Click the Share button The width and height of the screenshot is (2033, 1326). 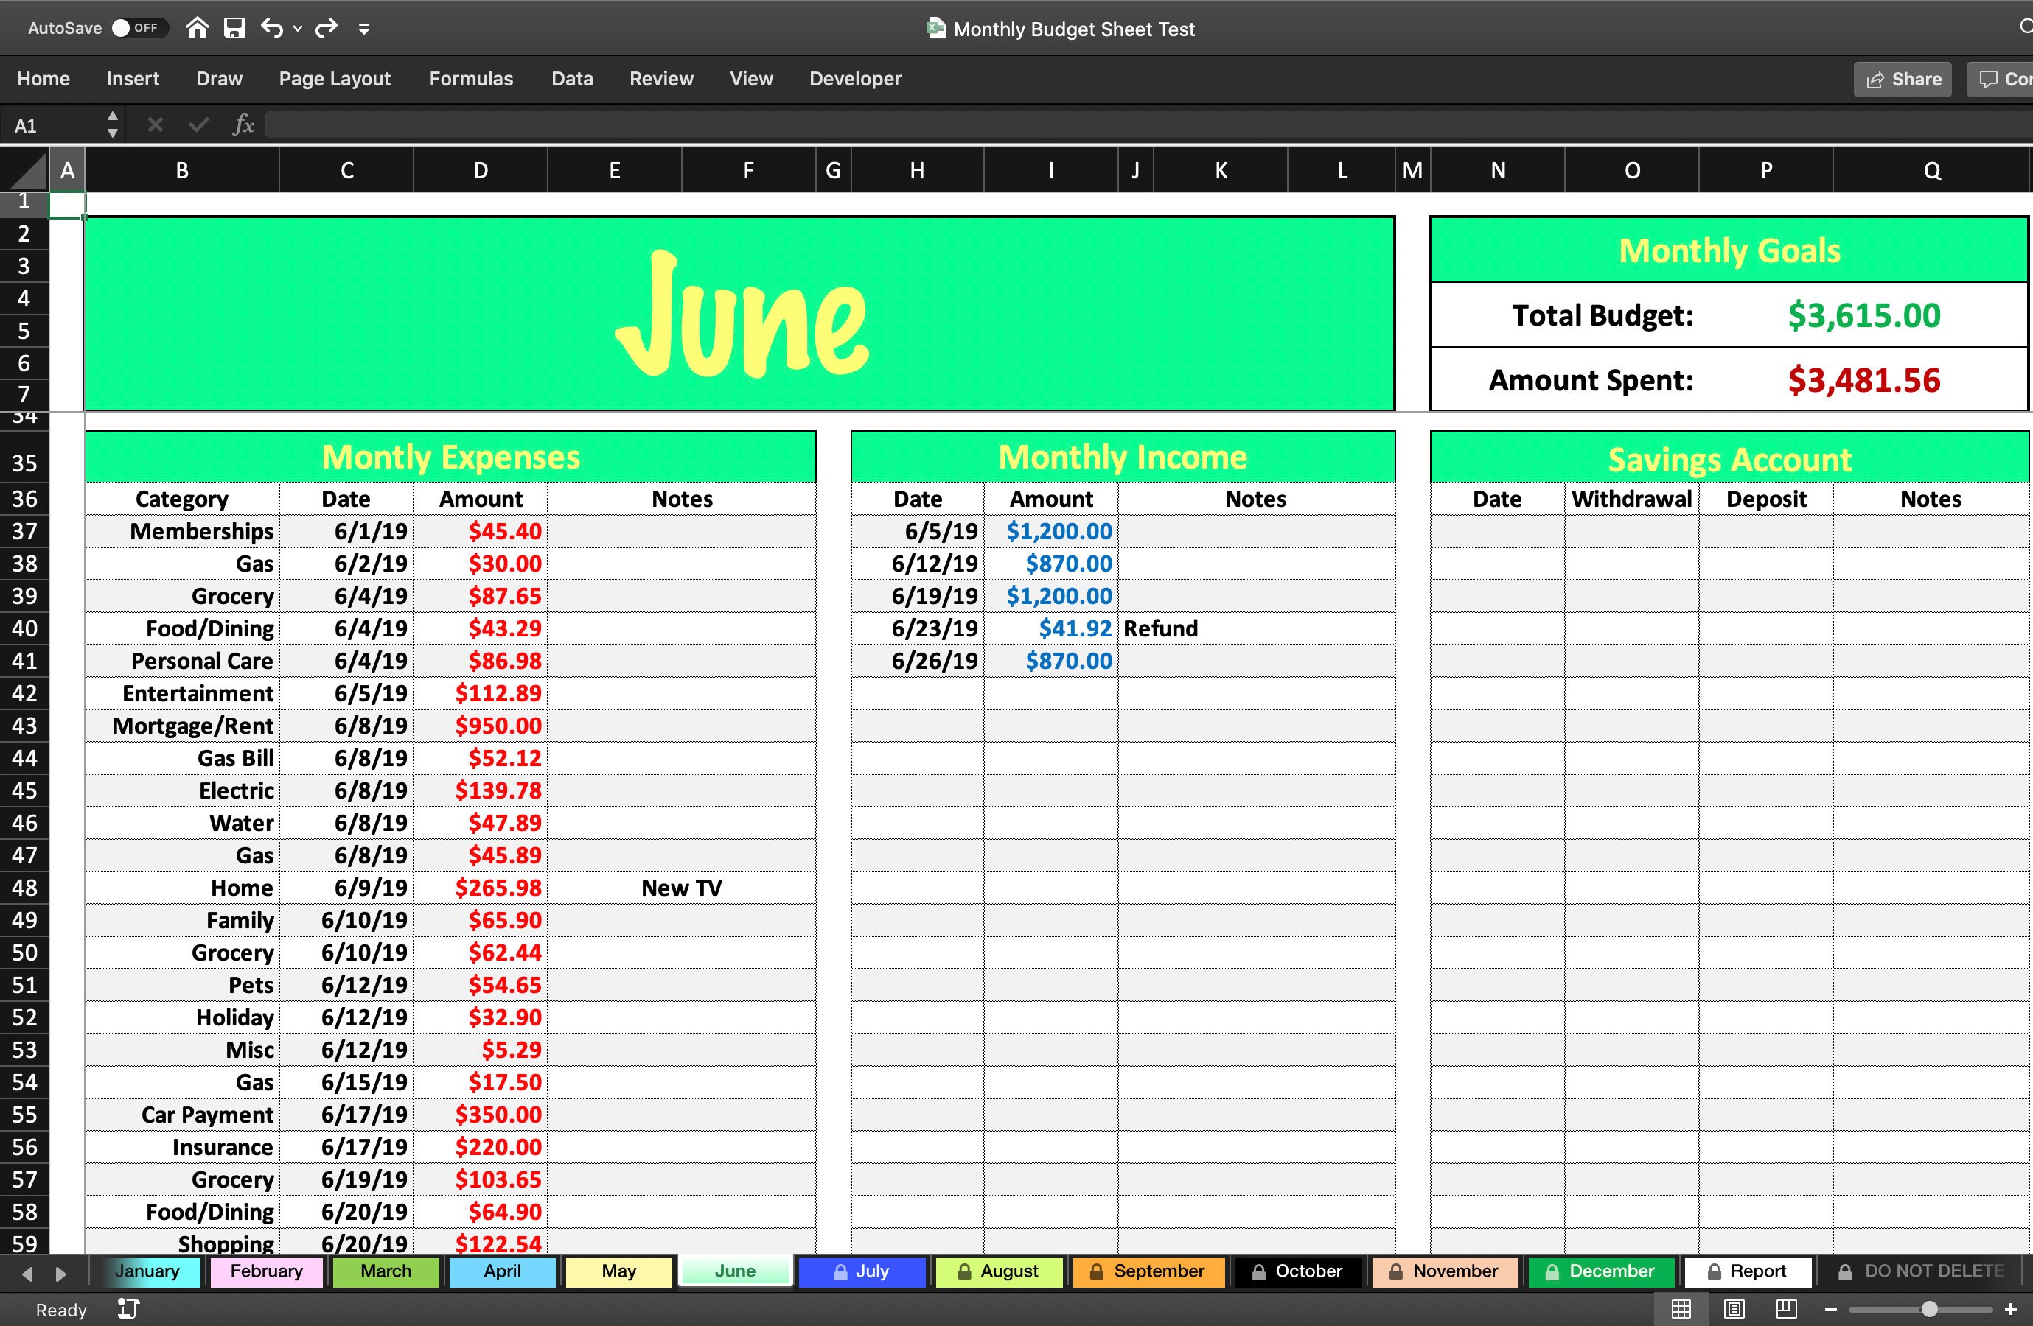tap(1903, 79)
